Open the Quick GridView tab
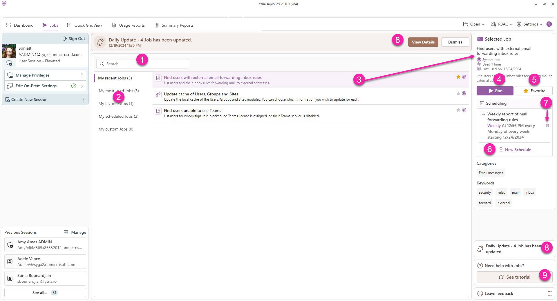This screenshot has width=557, height=301. tap(84, 25)
